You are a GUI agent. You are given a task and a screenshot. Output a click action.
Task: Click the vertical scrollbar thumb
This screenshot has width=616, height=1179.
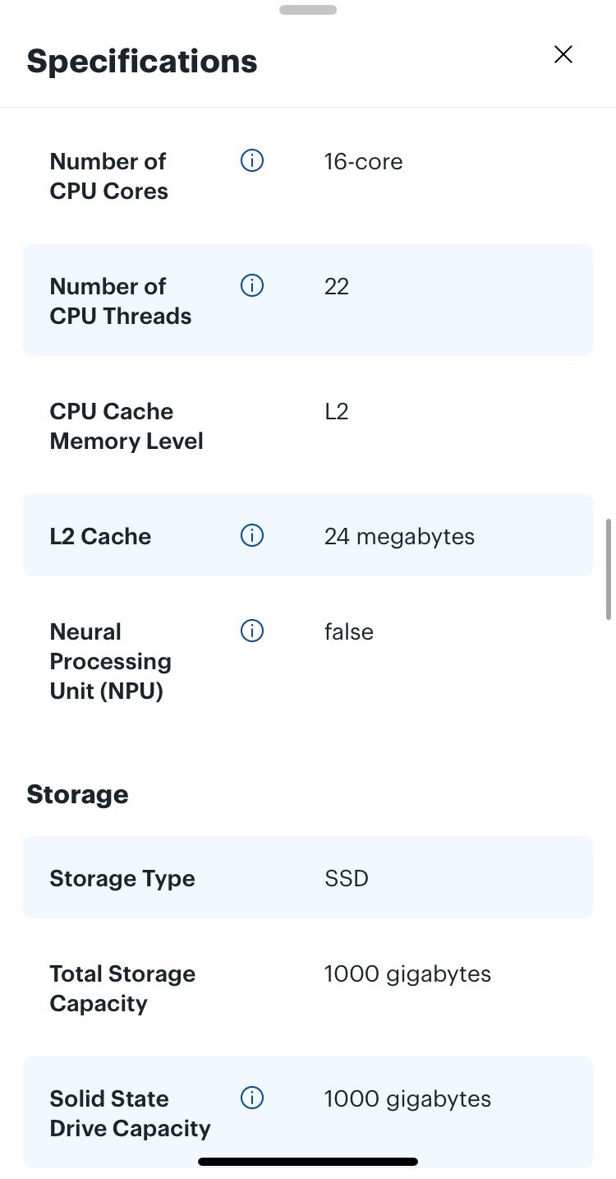pos(609,569)
